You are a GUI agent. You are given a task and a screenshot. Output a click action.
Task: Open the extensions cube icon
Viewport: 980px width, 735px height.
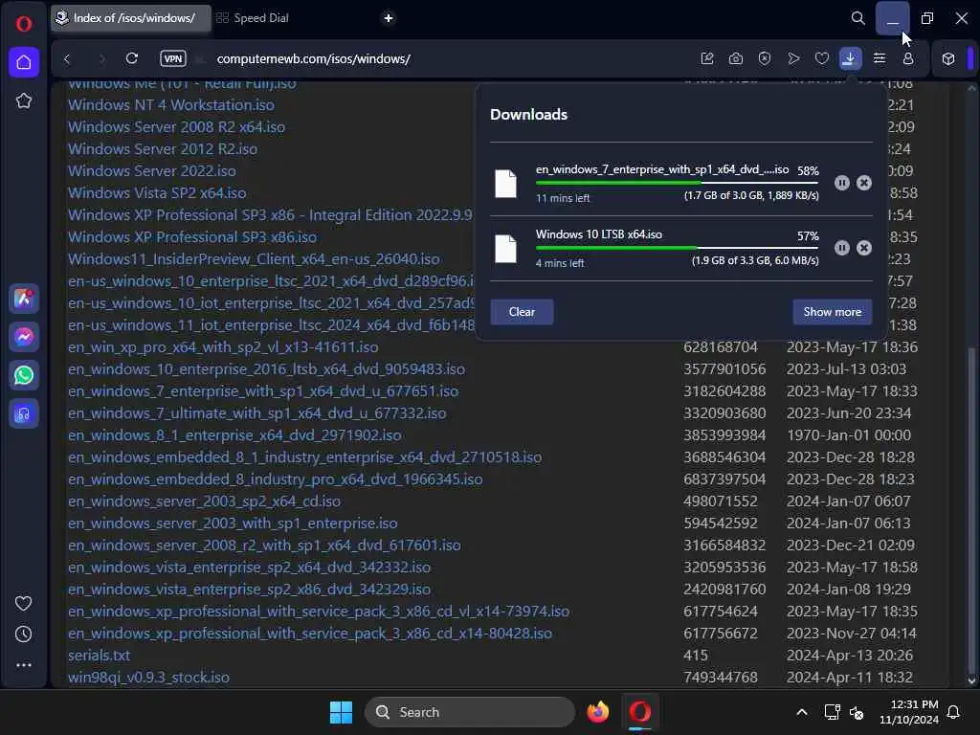948,58
